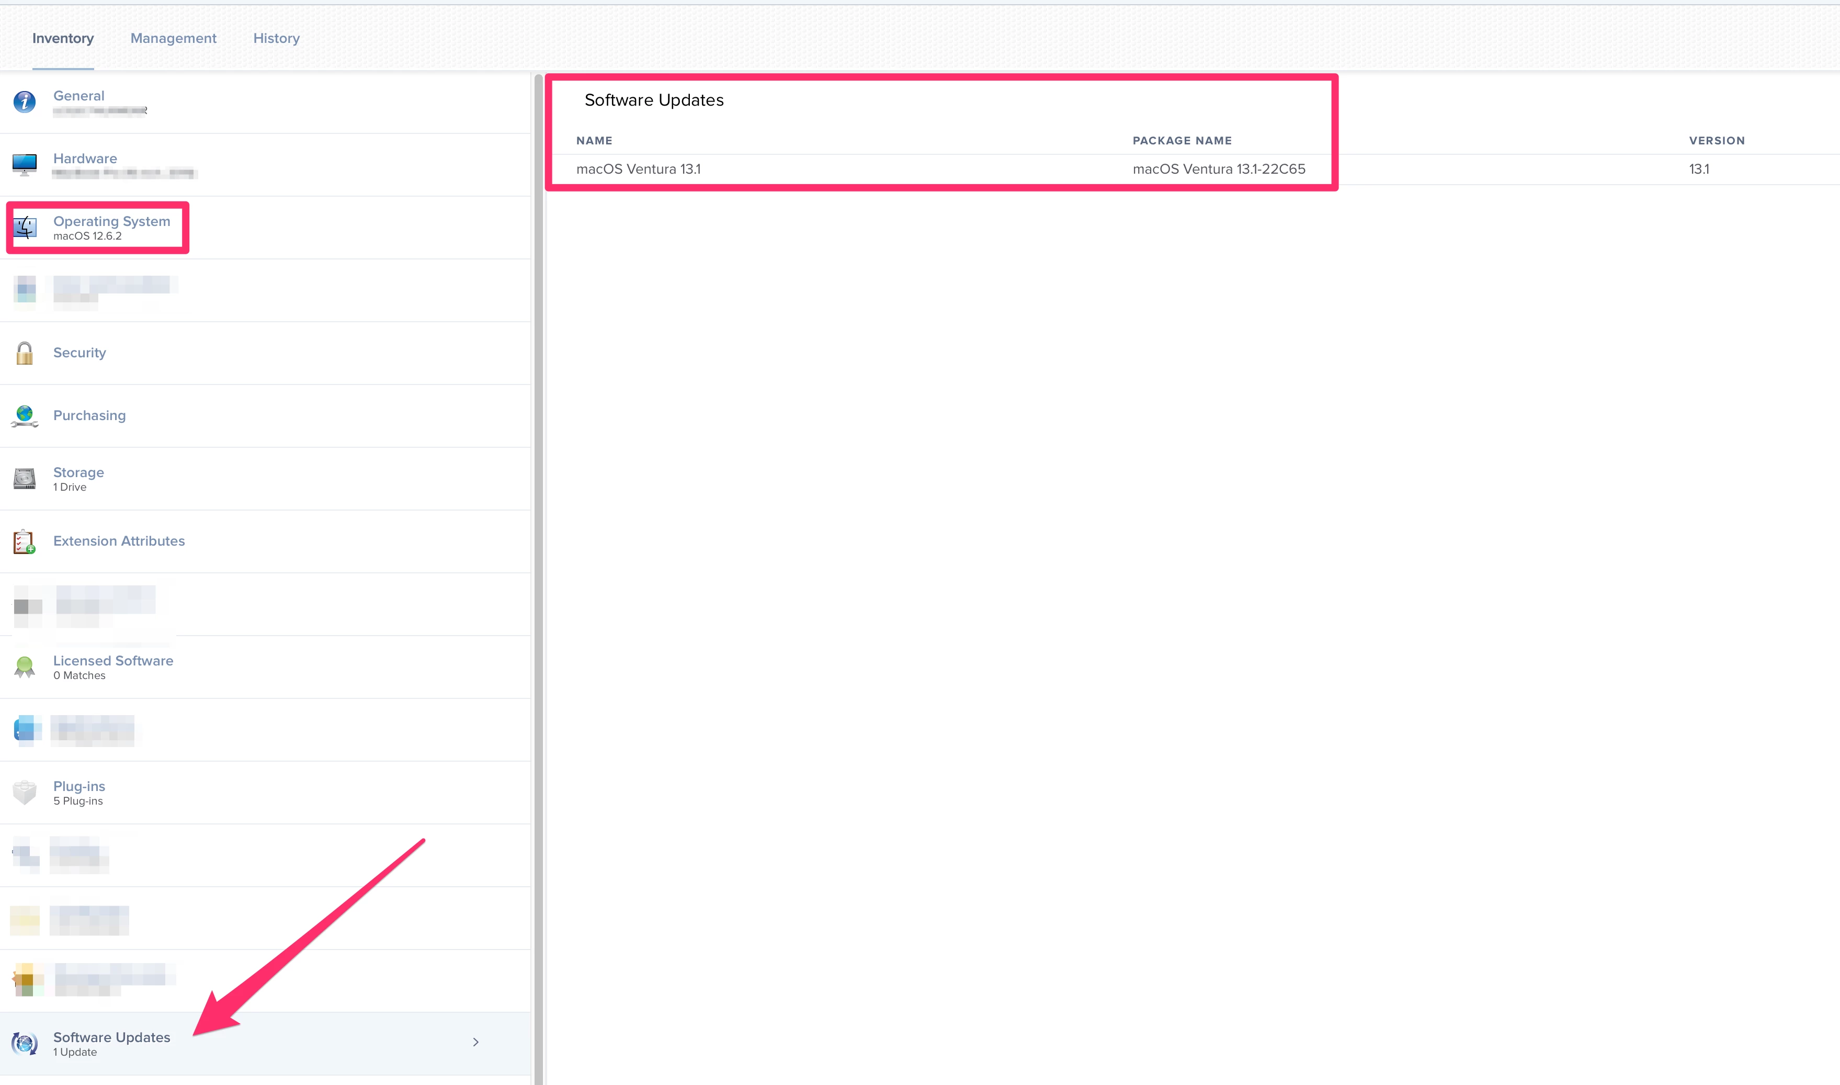
Task: Click the VERSION column header
Action: 1717,140
